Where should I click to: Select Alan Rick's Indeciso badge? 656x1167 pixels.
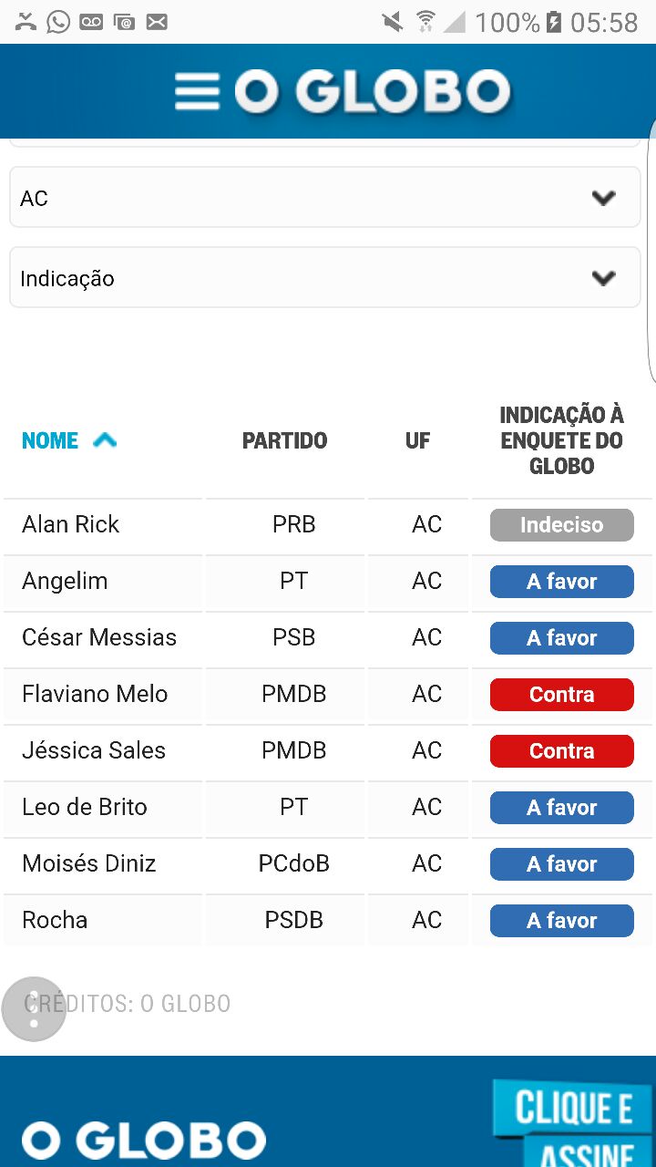coord(561,525)
